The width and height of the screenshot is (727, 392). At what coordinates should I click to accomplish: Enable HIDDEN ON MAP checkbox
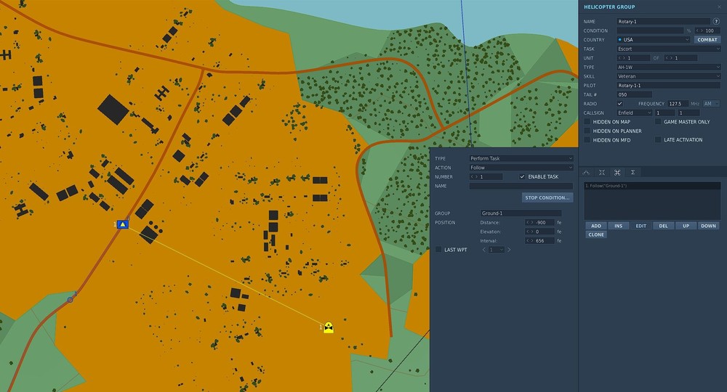point(587,122)
